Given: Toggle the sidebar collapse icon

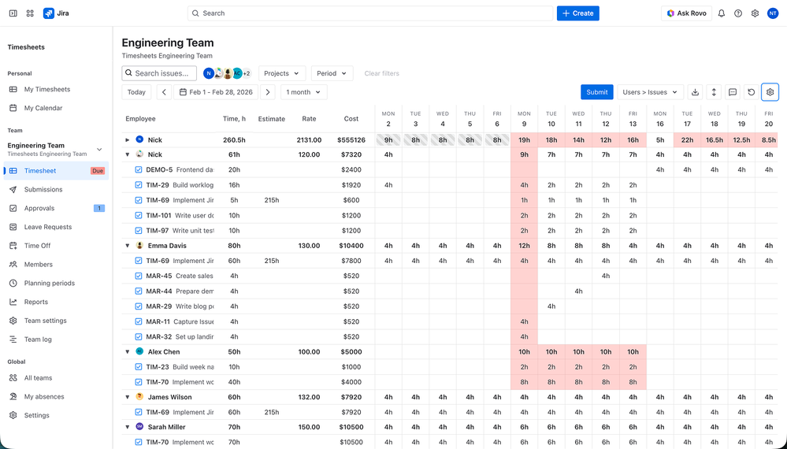Looking at the screenshot, I should point(13,13).
